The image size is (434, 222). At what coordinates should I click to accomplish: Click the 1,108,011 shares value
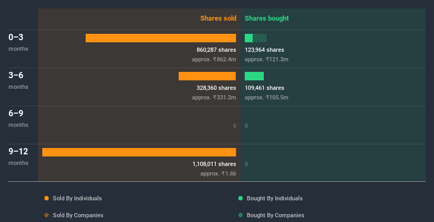point(214,164)
